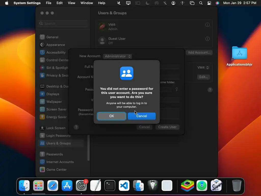Image resolution: width=261 pixels, height=196 pixels.
Task: Open Login Password settings
Action: coord(55,136)
